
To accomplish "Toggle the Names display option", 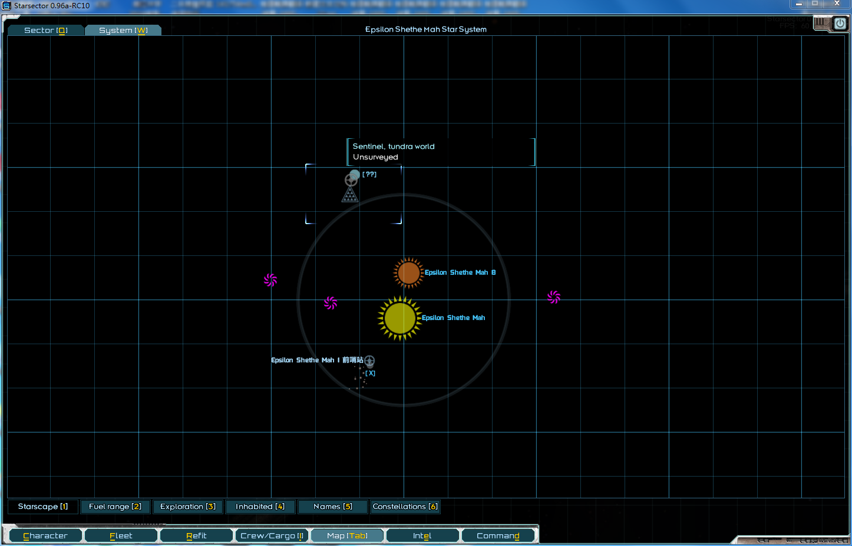I will [x=333, y=507].
